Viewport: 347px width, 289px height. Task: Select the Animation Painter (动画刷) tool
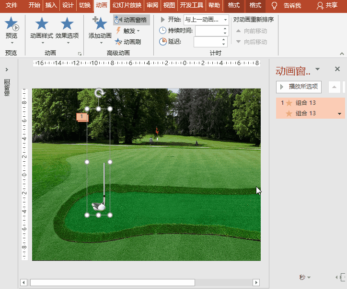128,42
